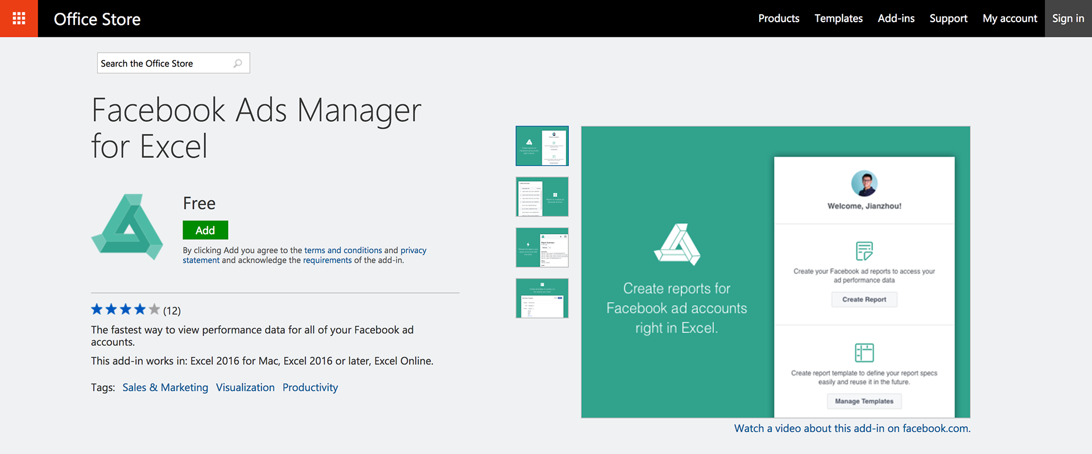Viewport: 1092px width, 454px height.
Task: Click the white triangle logo in preview
Action: click(x=677, y=244)
